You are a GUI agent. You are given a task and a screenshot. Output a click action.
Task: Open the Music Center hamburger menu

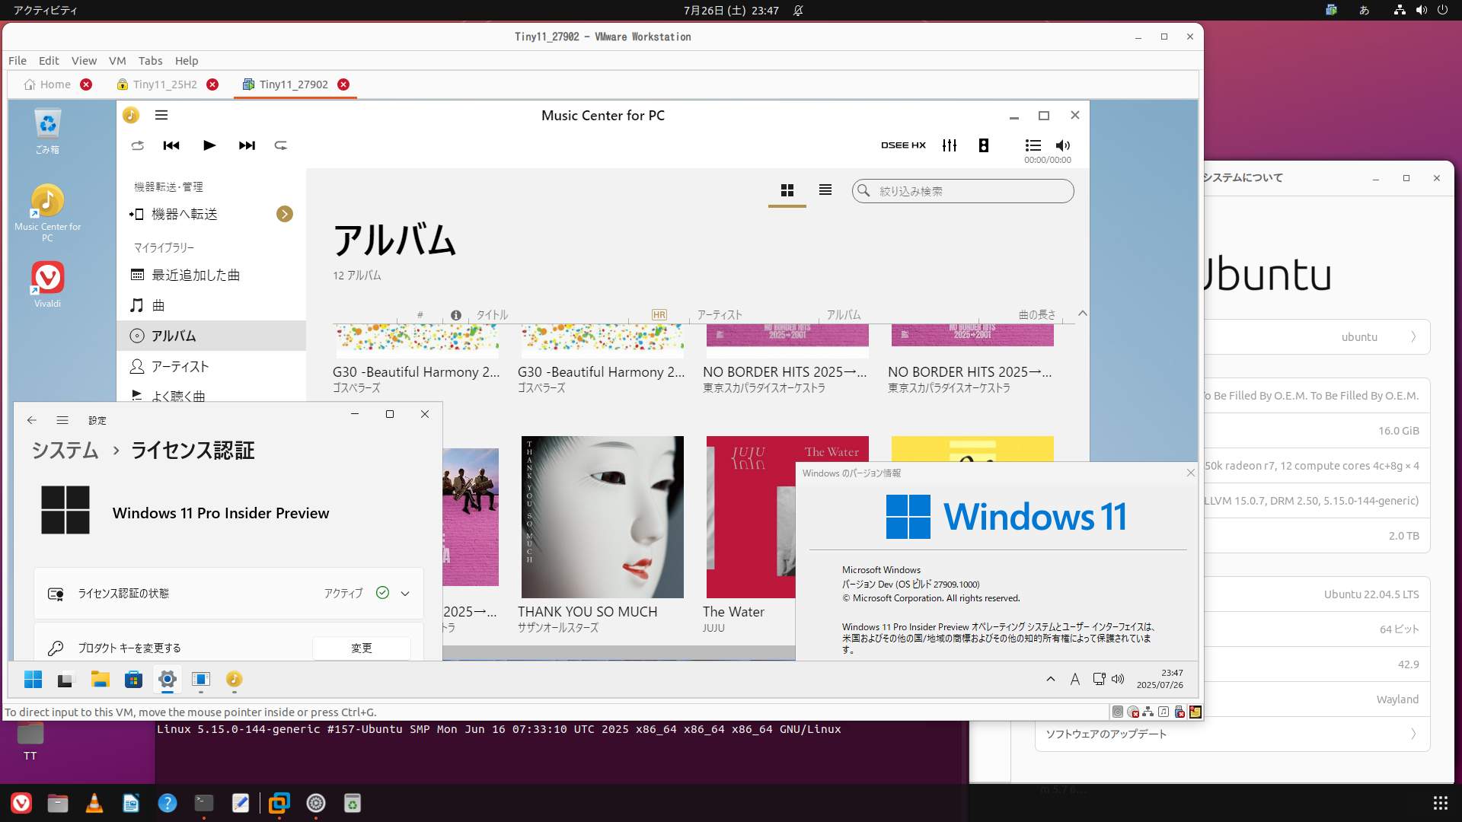(x=161, y=115)
